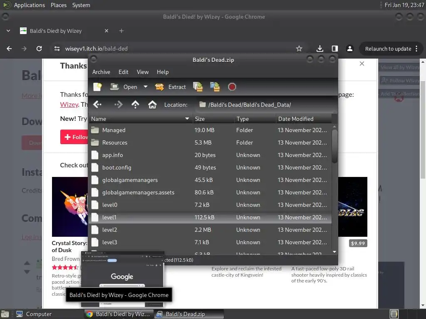Image resolution: width=426 pixels, height=319 pixels.
Task: Select the Managed folder row
Action: 210,130
